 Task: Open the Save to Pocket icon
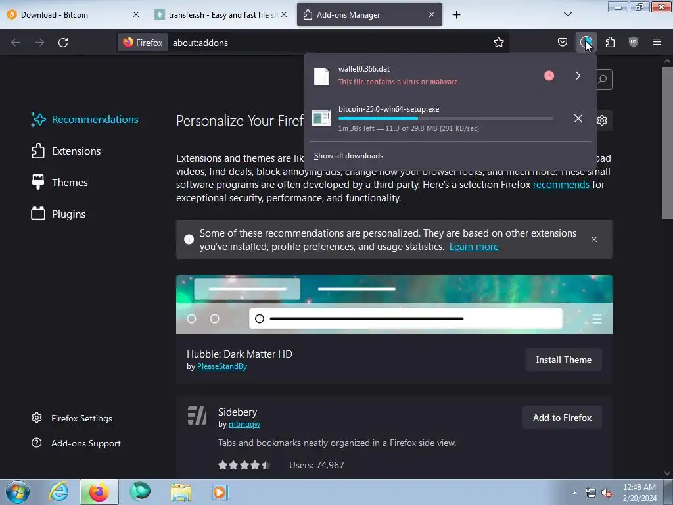point(563,42)
